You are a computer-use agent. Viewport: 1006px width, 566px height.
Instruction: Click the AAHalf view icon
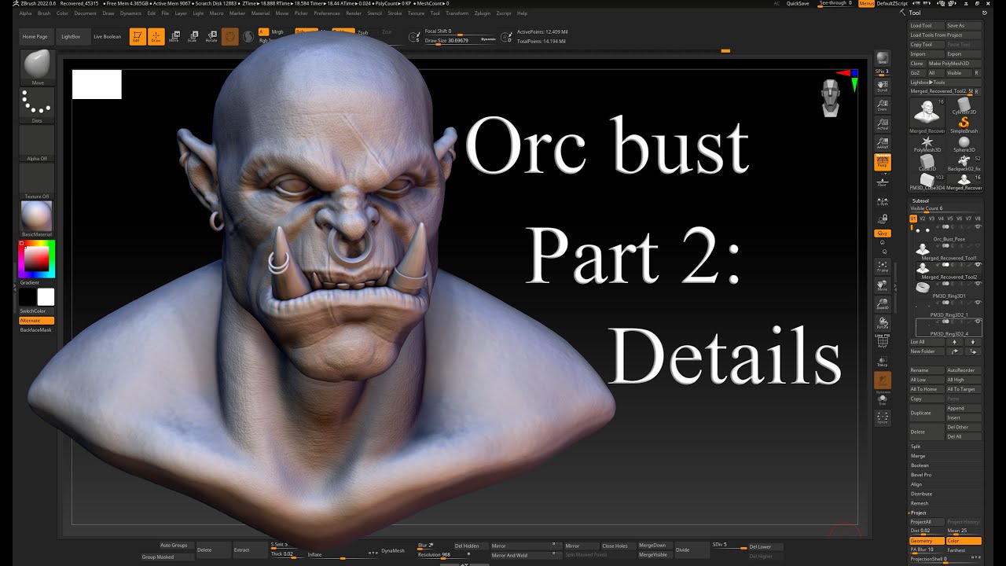coord(883,142)
